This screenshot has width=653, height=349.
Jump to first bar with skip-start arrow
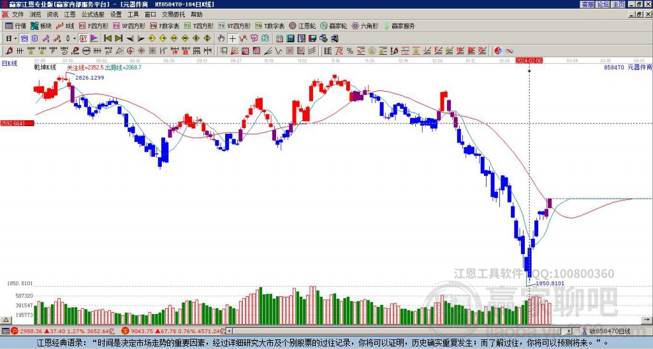tap(107, 39)
